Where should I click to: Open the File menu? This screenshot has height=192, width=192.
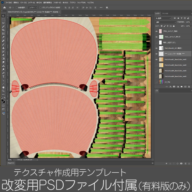pyautogui.click(x=9, y=3)
